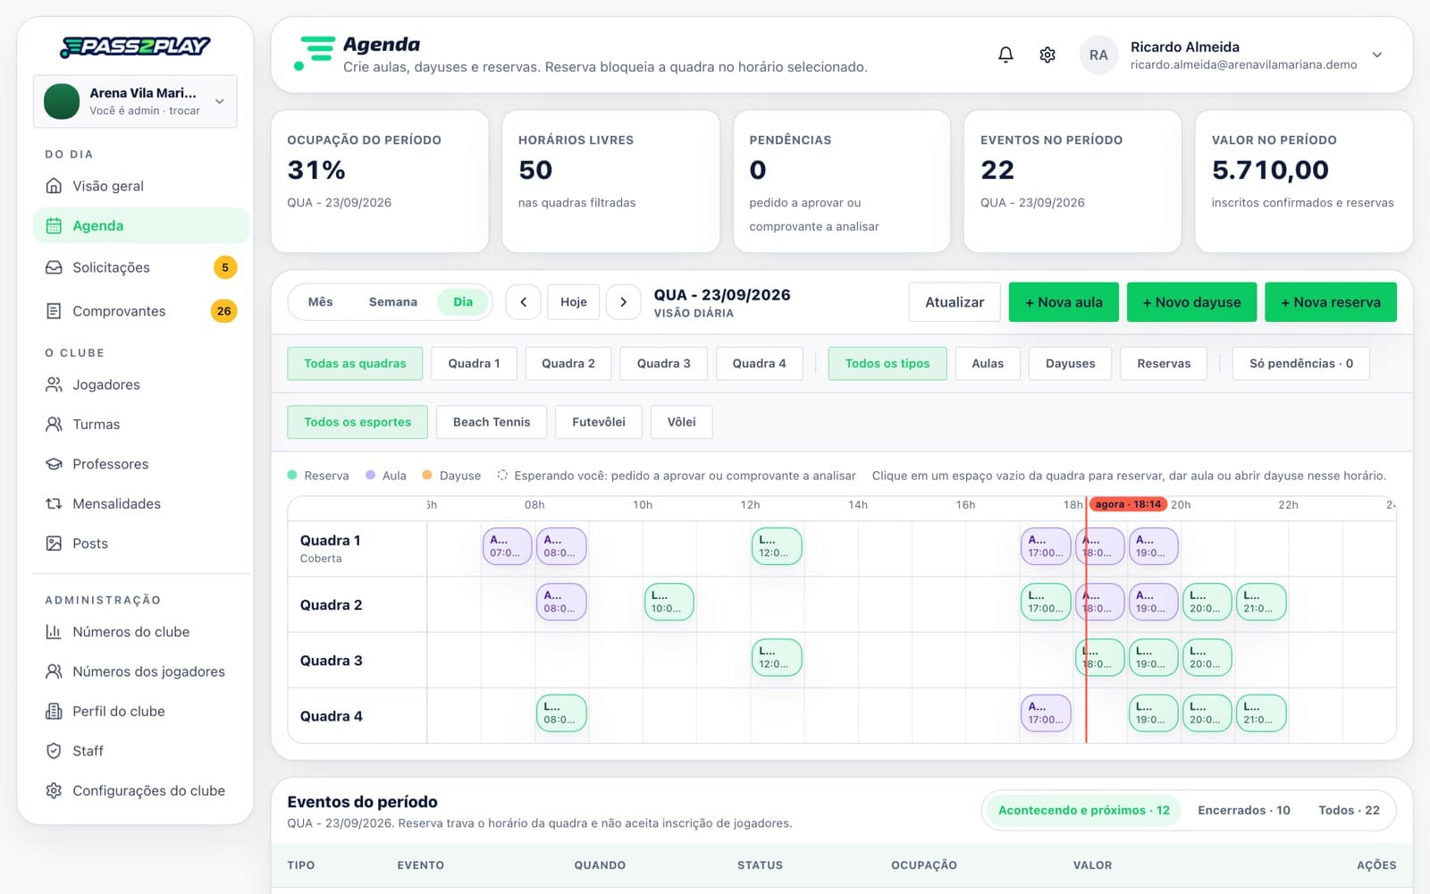Click the Jogadores people icon
This screenshot has height=894, width=1430.
point(54,384)
